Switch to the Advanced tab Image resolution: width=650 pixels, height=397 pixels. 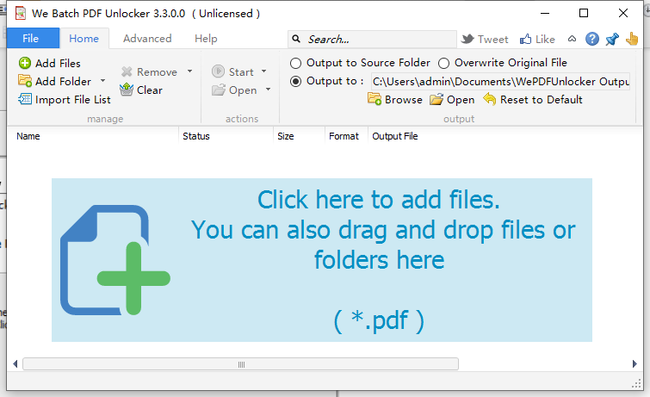click(x=147, y=39)
